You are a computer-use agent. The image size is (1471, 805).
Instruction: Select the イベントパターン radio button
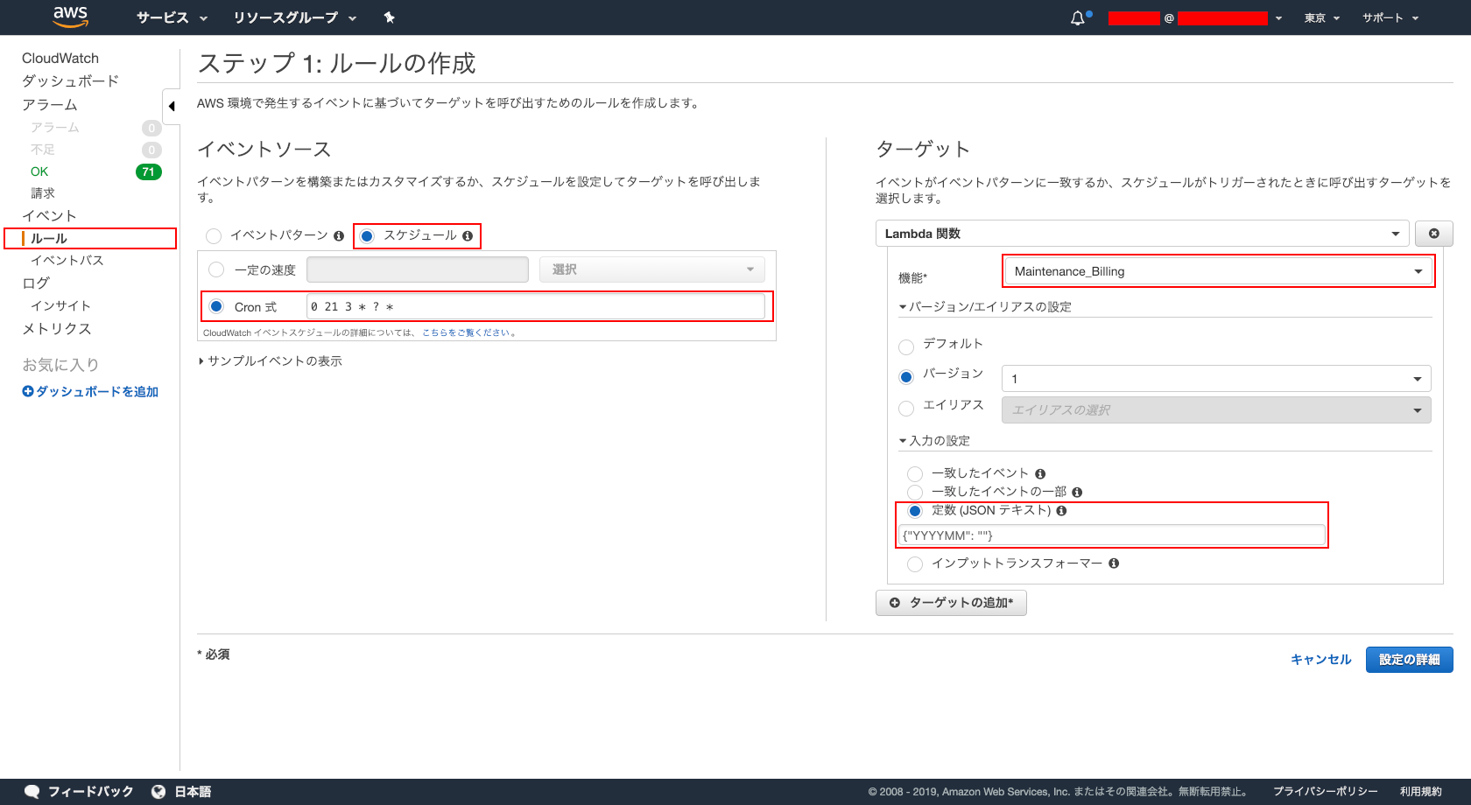click(x=214, y=236)
